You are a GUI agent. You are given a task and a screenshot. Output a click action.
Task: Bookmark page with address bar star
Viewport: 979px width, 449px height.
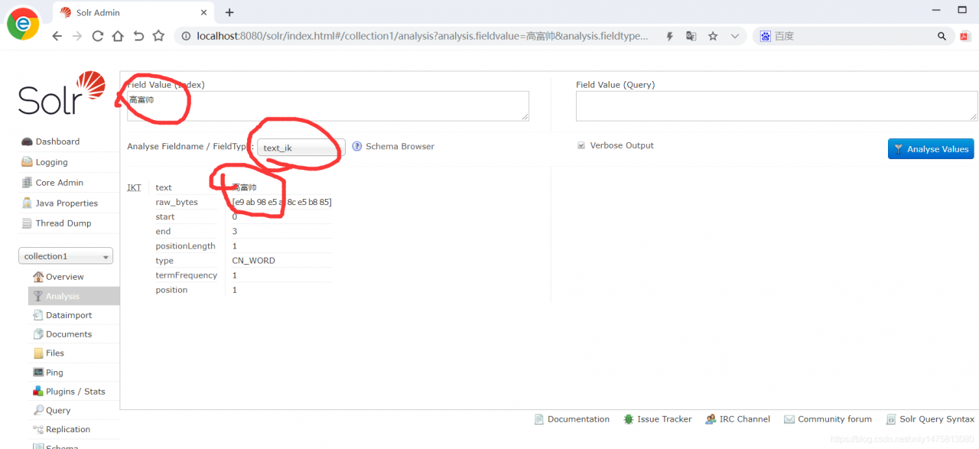pyautogui.click(x=713, y=36)
